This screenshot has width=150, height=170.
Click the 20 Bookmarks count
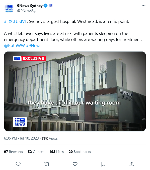pos(80,152)
